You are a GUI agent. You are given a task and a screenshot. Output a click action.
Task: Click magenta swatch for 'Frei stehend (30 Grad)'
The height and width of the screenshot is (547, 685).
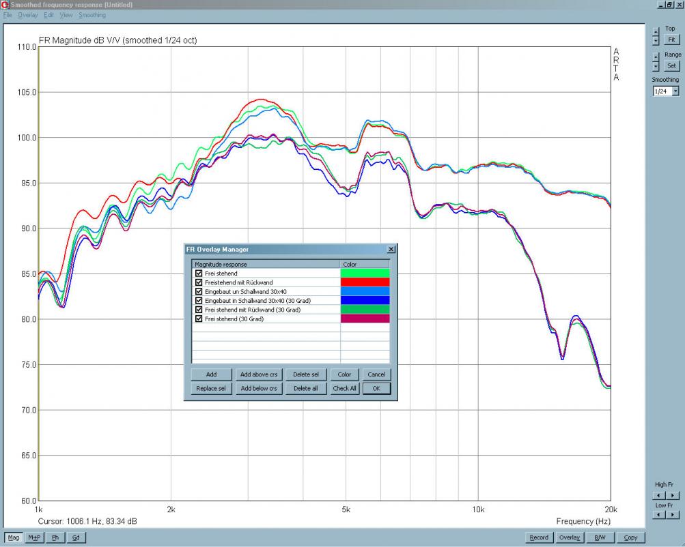(365, 319)
